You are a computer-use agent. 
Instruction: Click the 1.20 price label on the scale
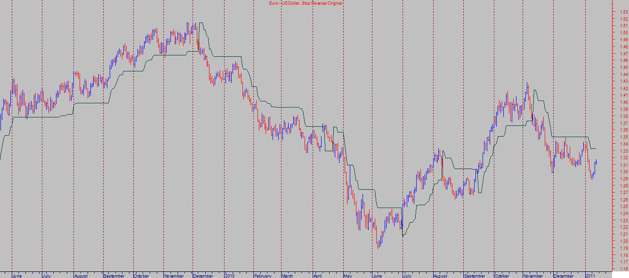pos(624,241)
